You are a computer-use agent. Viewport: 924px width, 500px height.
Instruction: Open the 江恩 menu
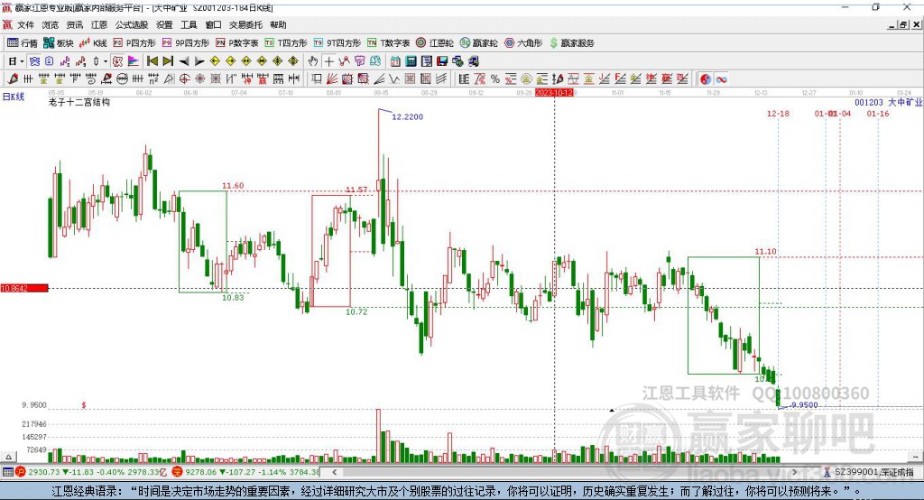click(x=99, y=24)
